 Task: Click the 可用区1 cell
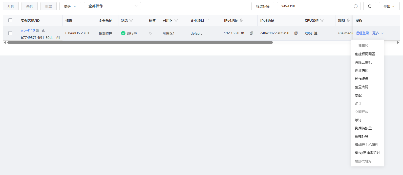pos(169,33)
